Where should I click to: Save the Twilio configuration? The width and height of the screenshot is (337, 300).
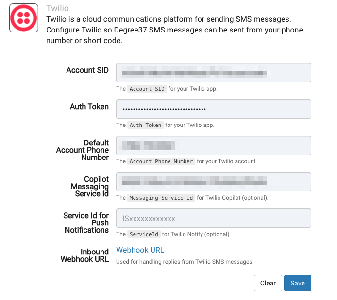point(298,283)
